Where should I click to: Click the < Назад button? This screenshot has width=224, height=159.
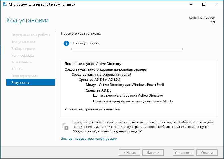point(129,152)
